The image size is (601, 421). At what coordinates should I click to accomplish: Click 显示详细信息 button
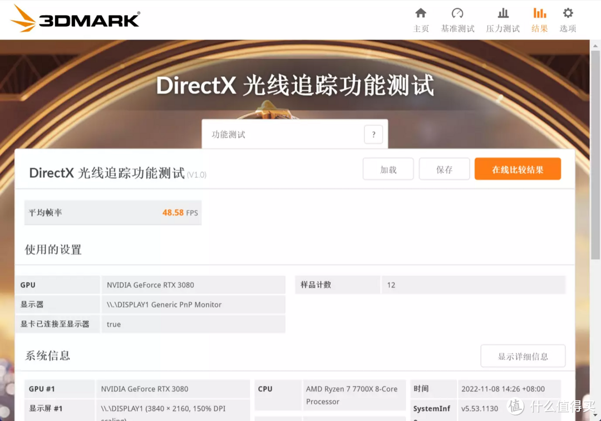point(523,356)
